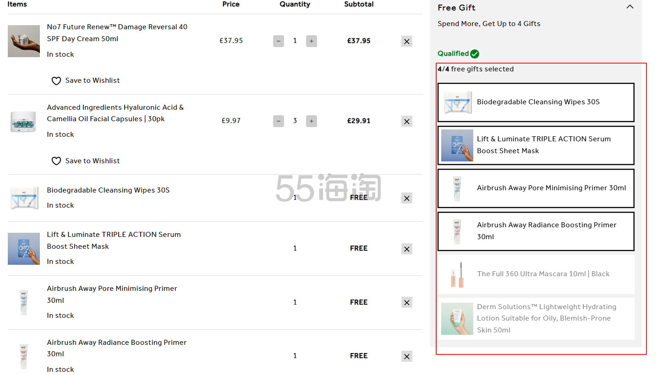Open Lift & Luminate Sheet Mask link in basket
The height and width of the screenshot is (375, 657).
click(x=114, y=241)
